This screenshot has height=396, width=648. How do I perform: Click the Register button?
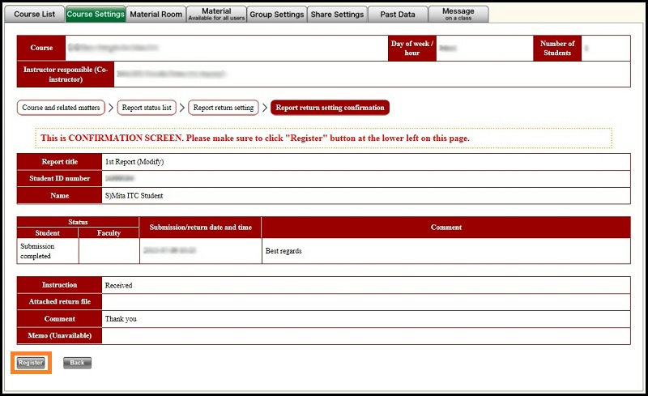click(x=31, y=363)
